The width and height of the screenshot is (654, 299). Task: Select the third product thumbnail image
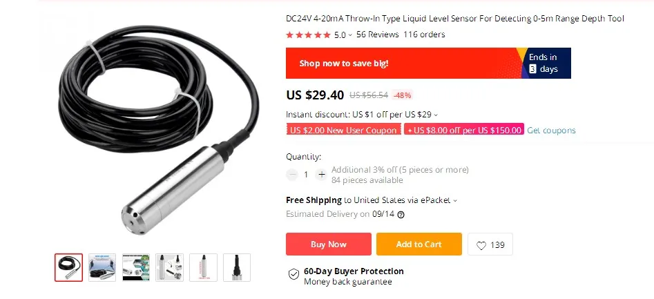click(x=136, y=267)
